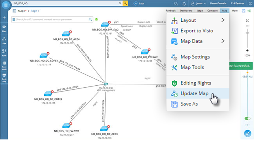Open Desktop in the left sidebar
This screenshot has width=254, height=148.
(4, 78)
